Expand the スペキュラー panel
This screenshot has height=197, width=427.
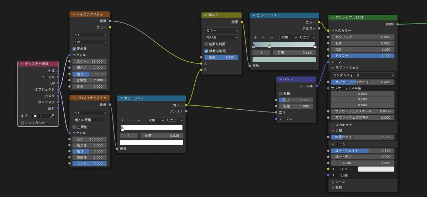tap(333, 125)
